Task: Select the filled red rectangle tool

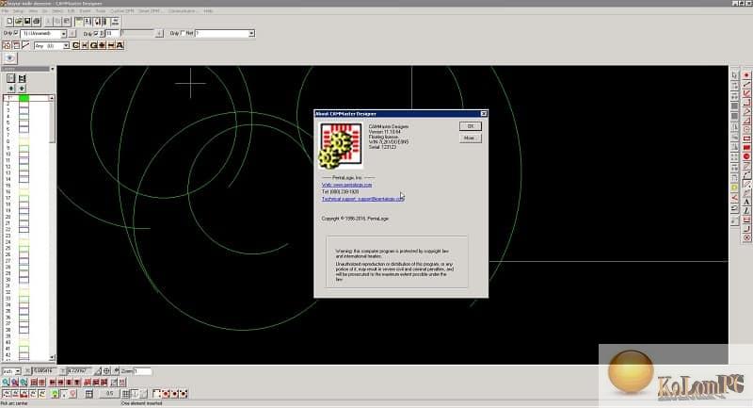Action: click(746, 148)
